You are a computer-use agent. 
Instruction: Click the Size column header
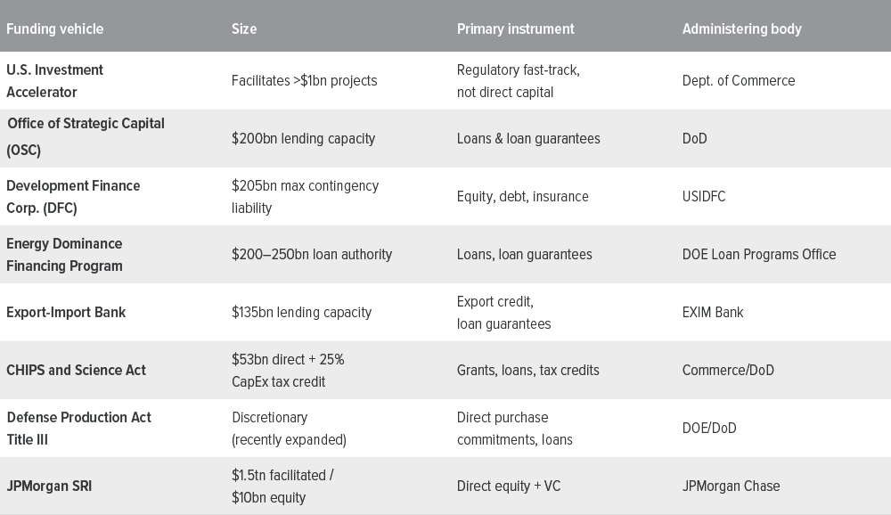click(244, 29)
